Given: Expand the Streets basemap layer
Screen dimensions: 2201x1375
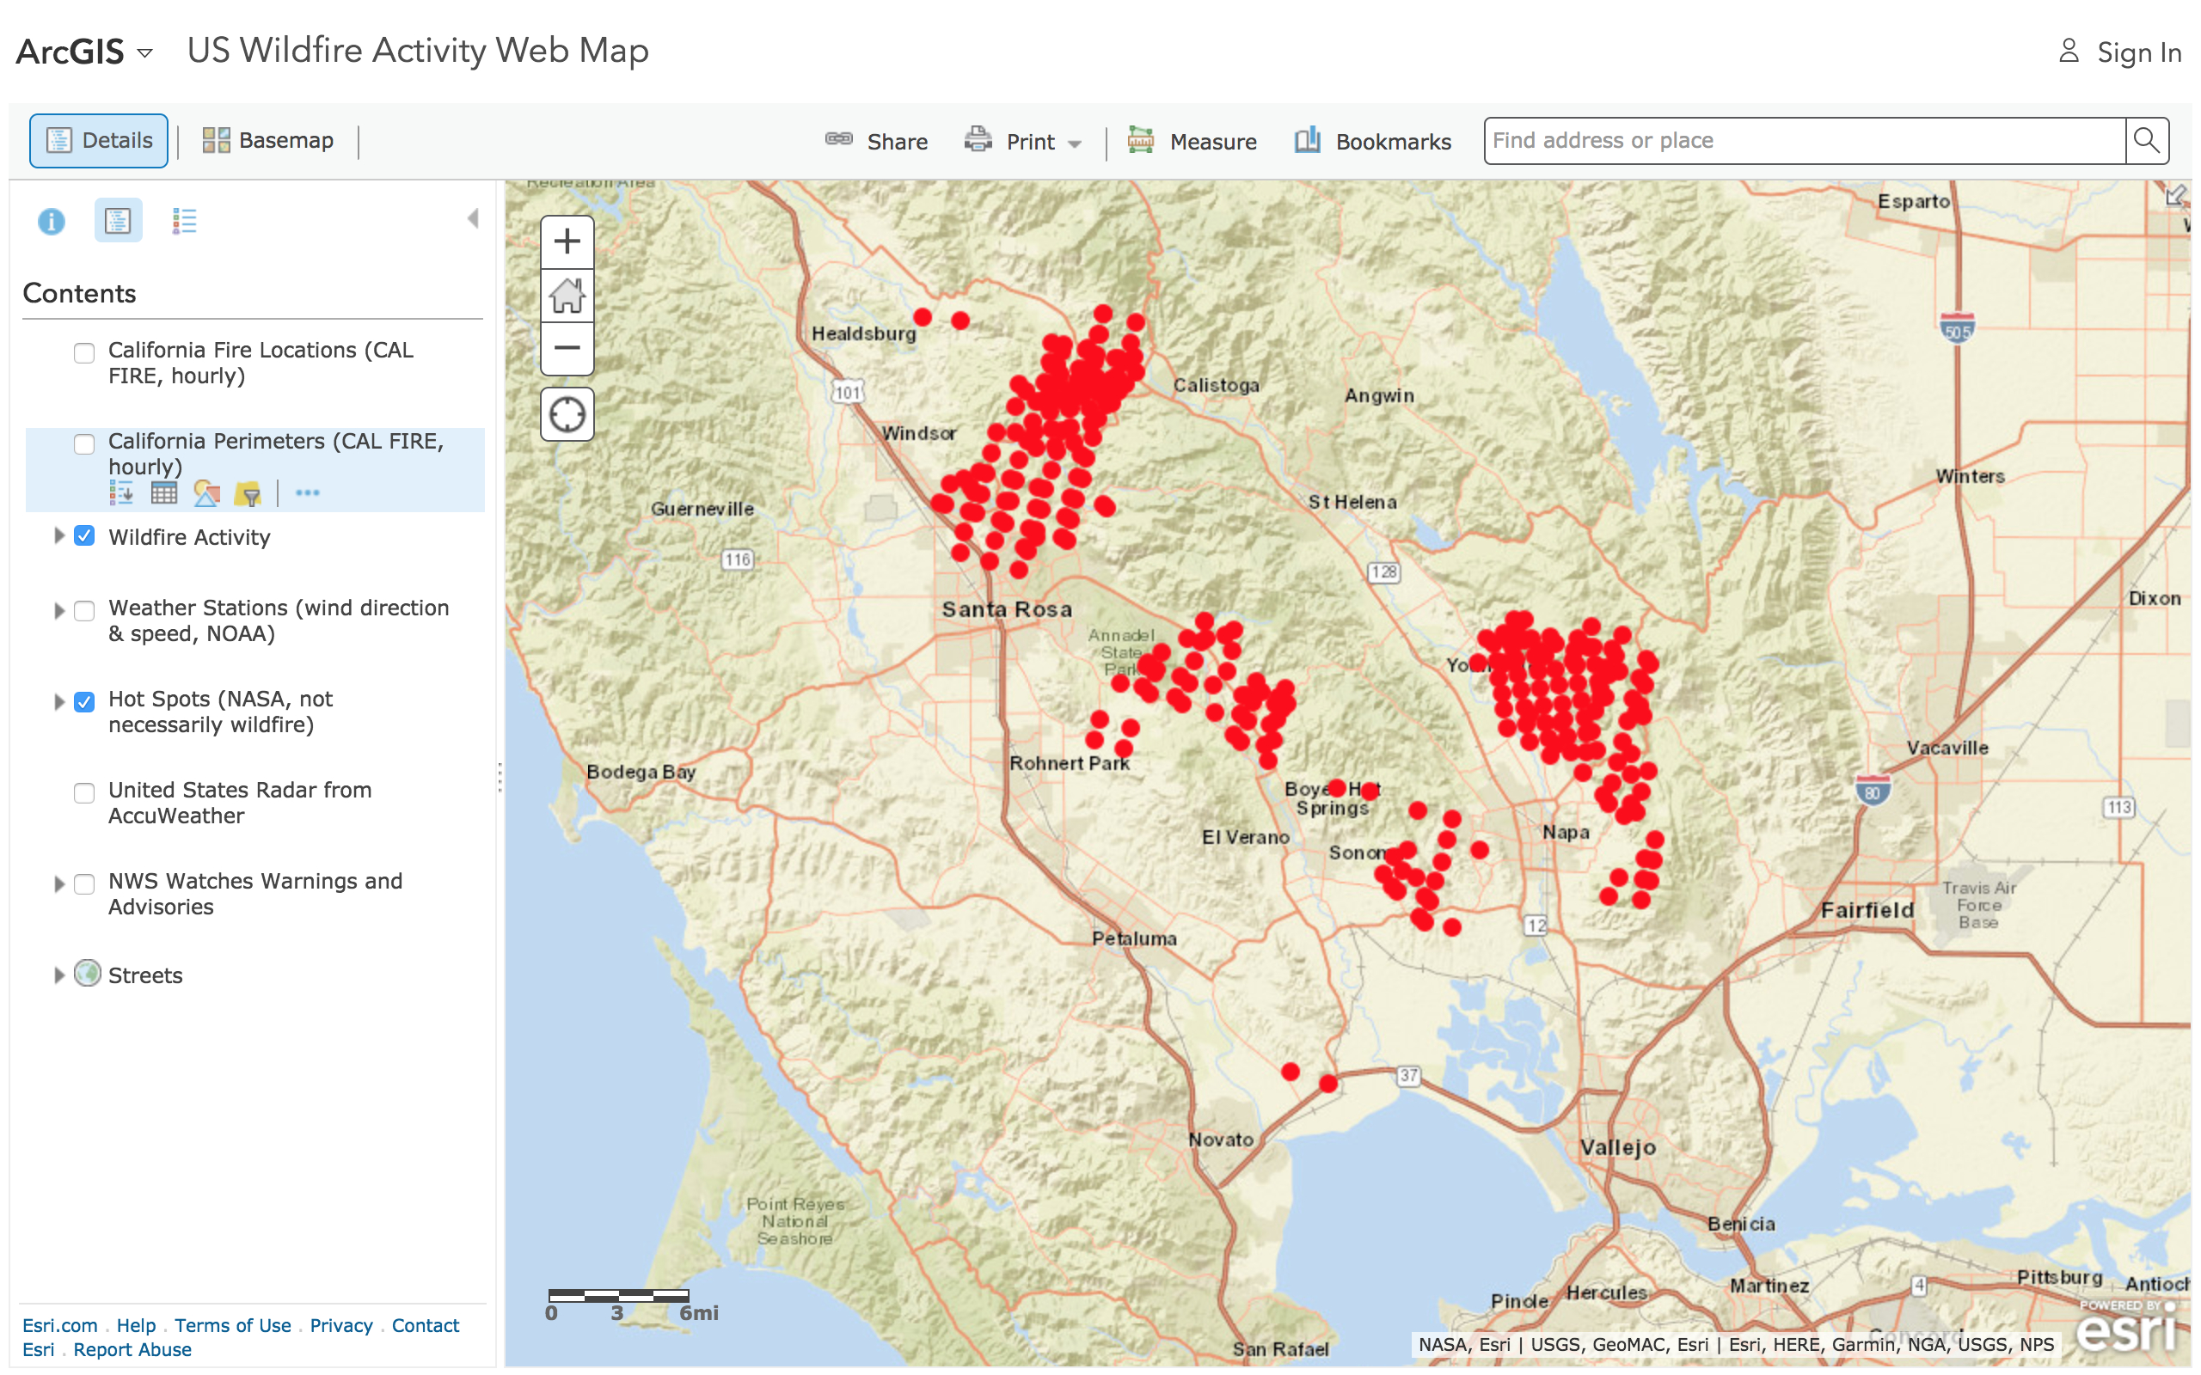Looking at the screenshot, I should [59, 975].
